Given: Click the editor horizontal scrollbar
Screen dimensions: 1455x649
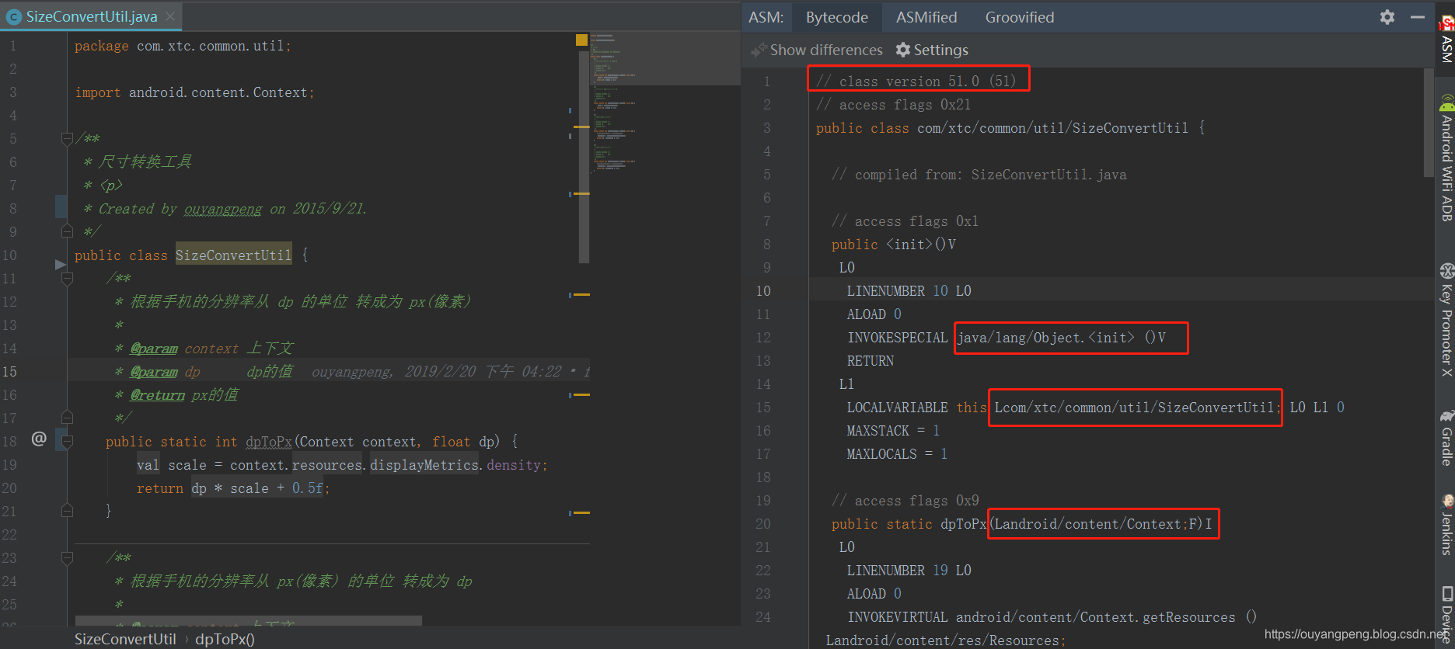Looking at the screenshot, I should pyautogui.click(x=249, y=620).
